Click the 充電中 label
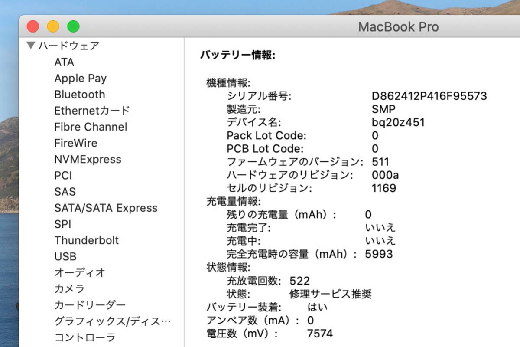 point(243,241)
